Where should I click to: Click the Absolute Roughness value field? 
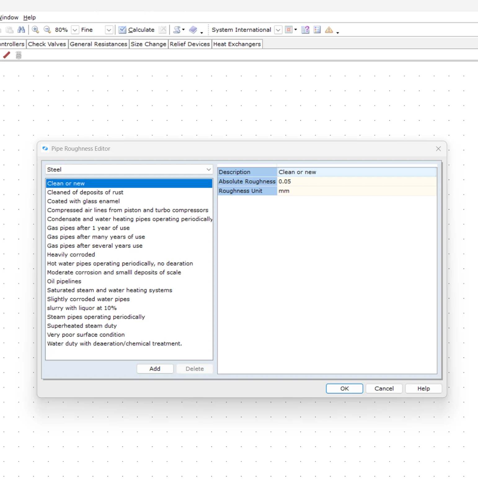356,182
